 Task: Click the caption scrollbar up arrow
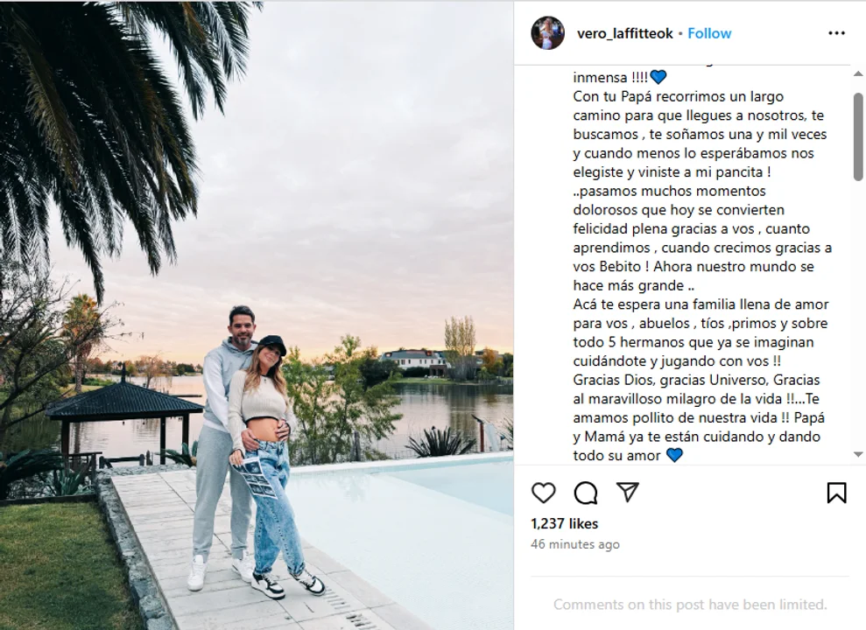coord(858,73)
